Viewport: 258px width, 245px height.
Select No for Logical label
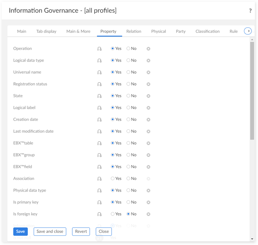[x=128, y=108]
